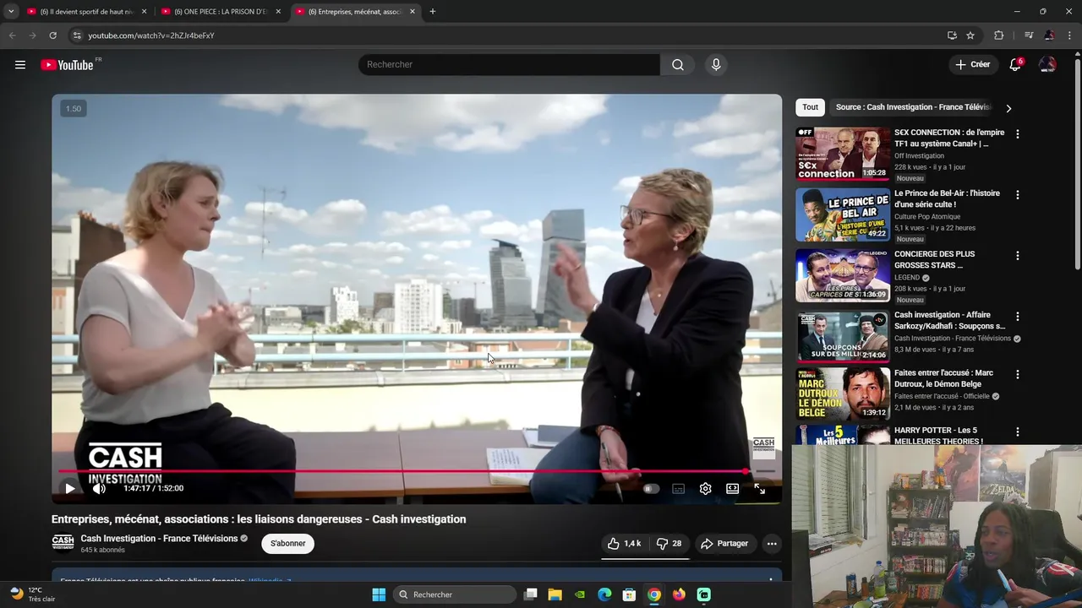
Task: Open the Windows Start menu
Action: (x=379, y=594)
